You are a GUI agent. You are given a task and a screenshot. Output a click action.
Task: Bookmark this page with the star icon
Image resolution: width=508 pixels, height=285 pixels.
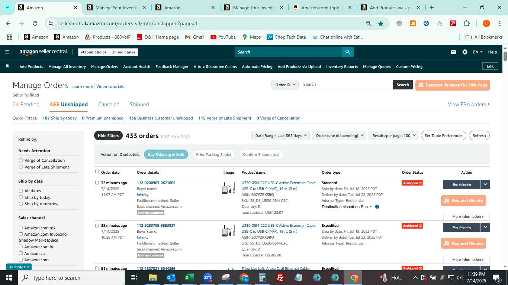coord(381,23)
